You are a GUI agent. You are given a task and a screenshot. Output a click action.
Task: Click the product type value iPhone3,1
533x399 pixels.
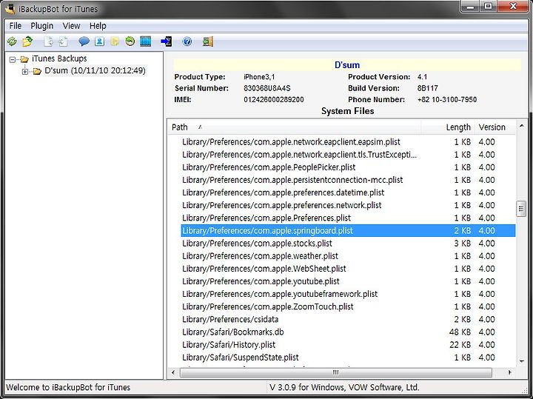point(259,77)
